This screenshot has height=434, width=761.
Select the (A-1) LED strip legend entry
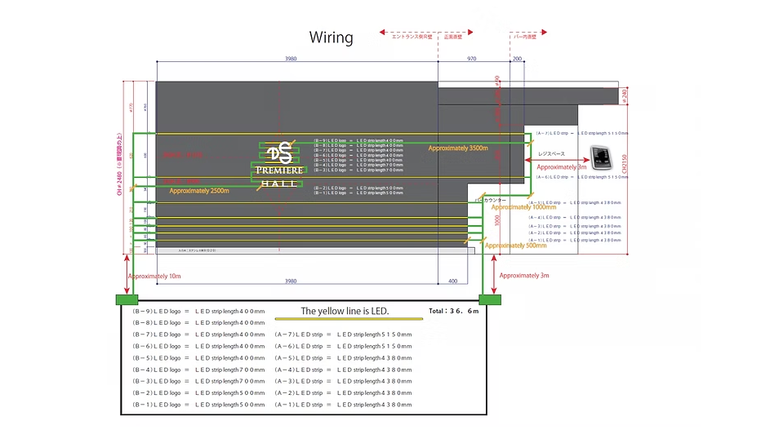tap(343, 405)
